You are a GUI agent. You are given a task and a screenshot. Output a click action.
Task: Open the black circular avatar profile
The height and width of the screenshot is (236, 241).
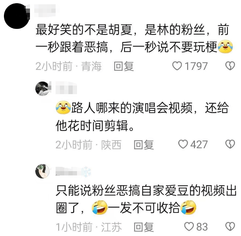coord(17,16)
